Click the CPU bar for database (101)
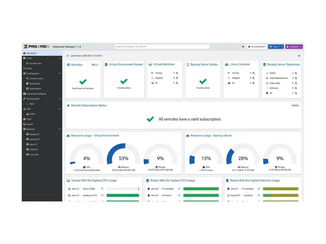Screen dimensions: 326x244 click(123, 195)
